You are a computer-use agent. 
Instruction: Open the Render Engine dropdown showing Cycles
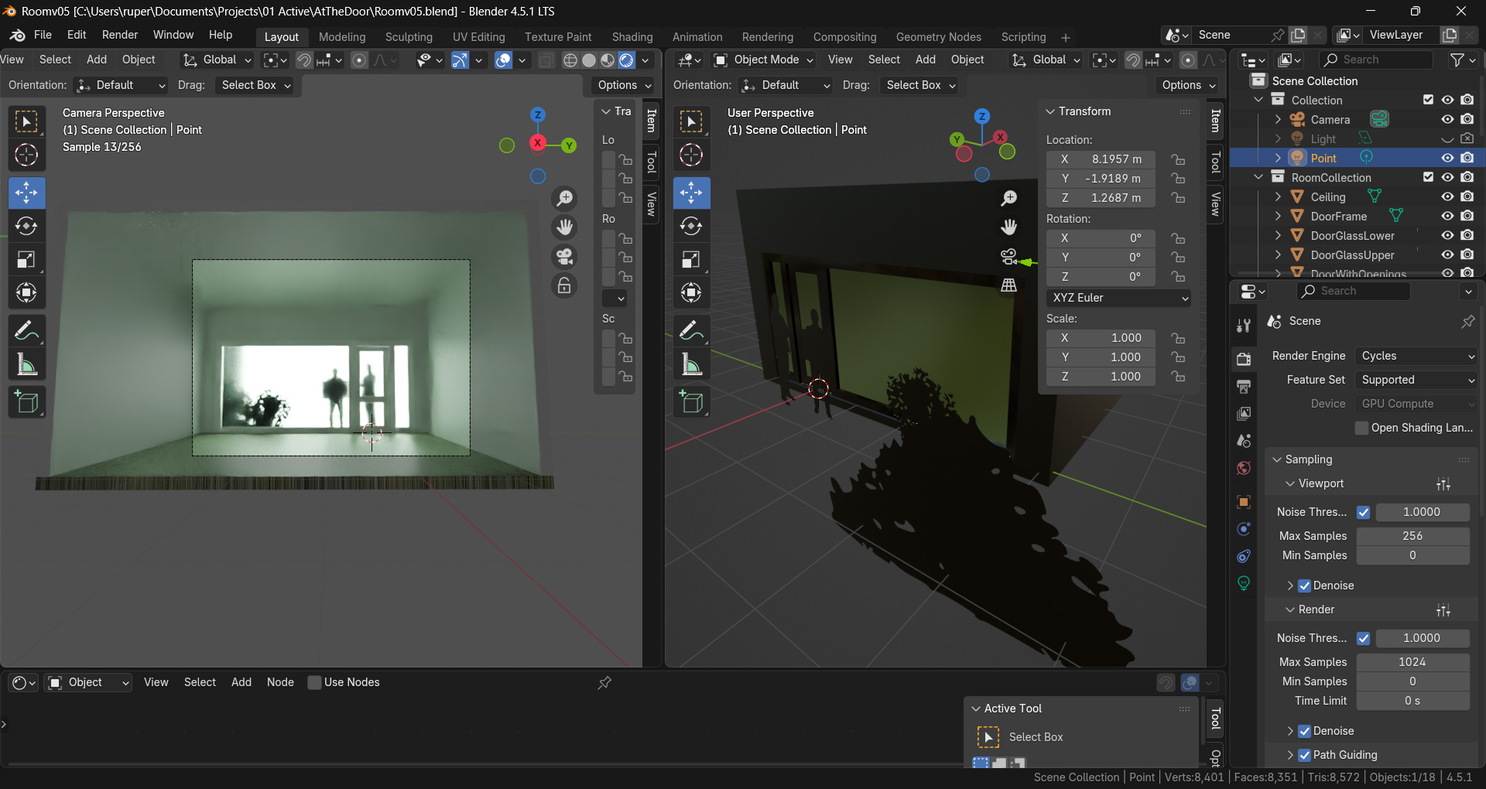1415,356
